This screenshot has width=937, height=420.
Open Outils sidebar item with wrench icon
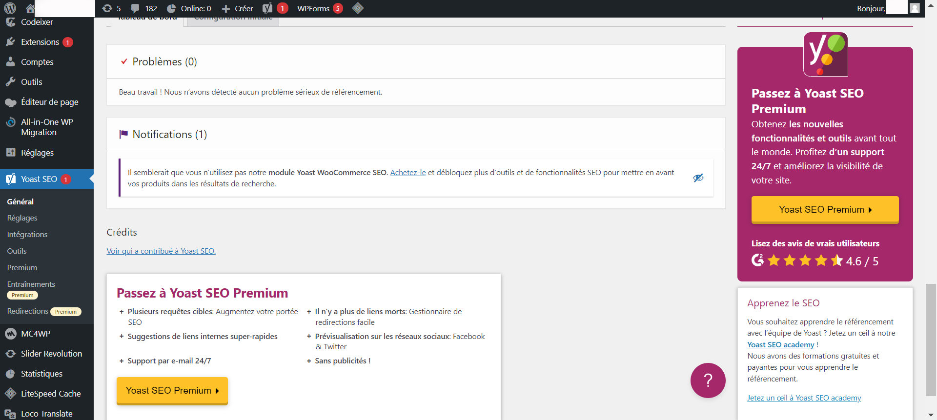pyautogui.click(x=47, y=82)
